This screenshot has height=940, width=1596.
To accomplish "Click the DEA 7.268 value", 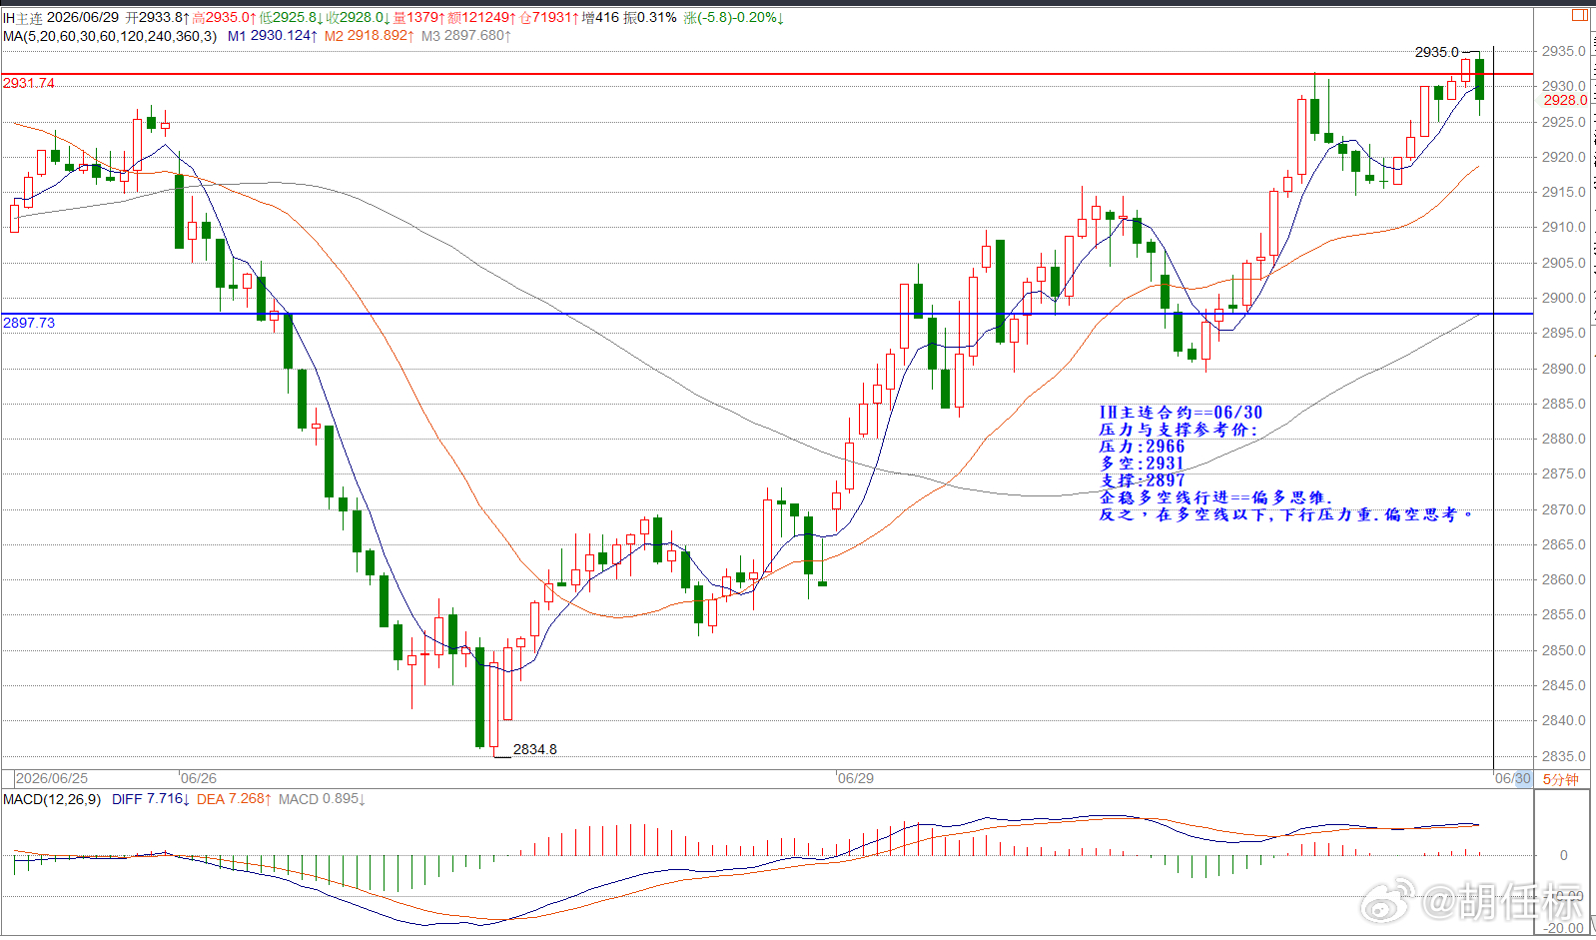I will [234, 799].
